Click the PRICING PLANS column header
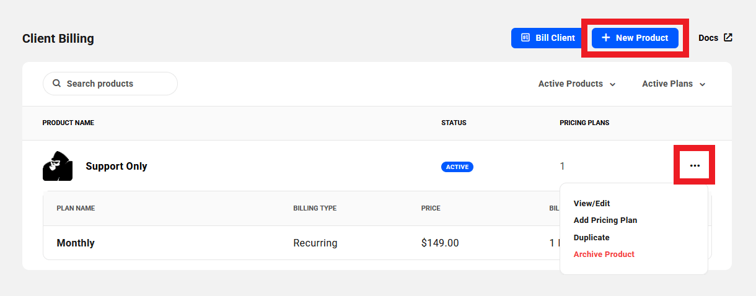Screen dimensions: 756x296 584,123
